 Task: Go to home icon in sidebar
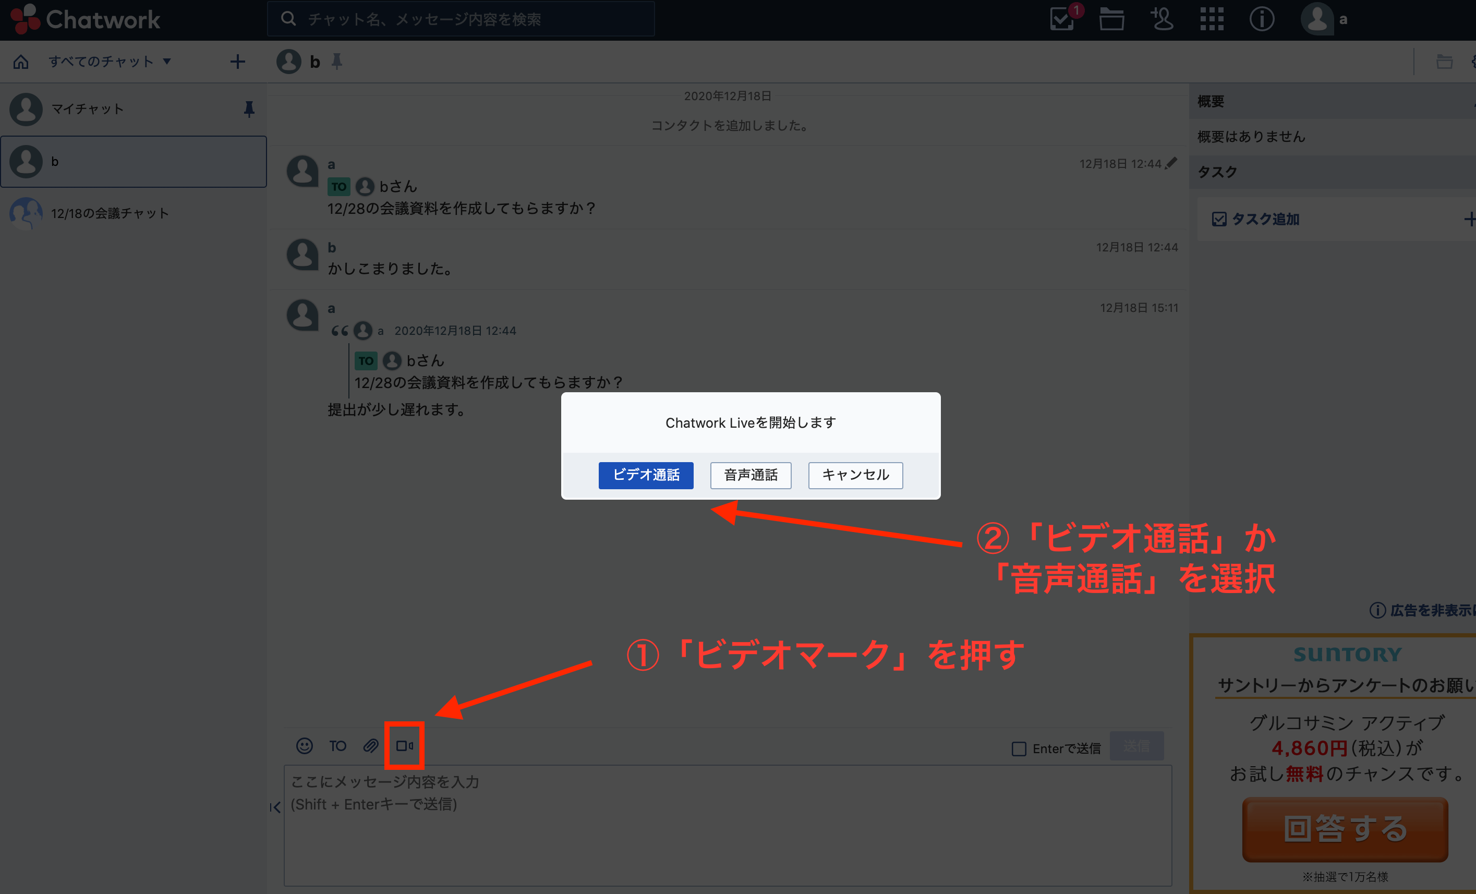(x=21, y=62)
